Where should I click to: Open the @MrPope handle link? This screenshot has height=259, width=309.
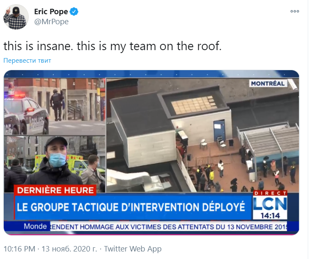coord(51,22)
